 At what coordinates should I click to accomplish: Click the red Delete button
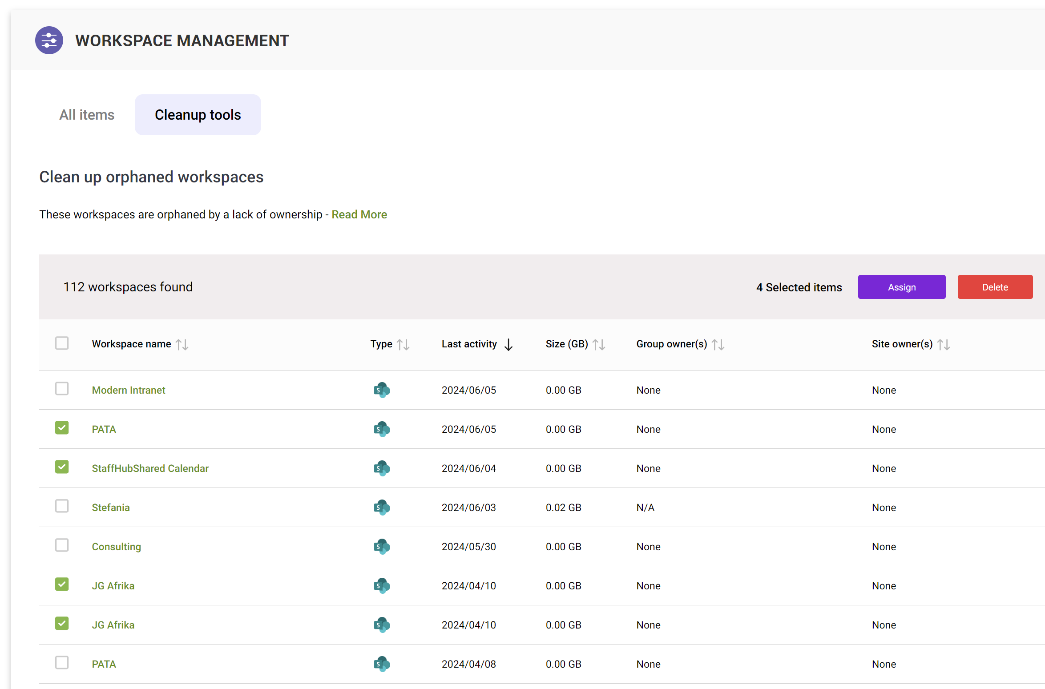point(995,287)
